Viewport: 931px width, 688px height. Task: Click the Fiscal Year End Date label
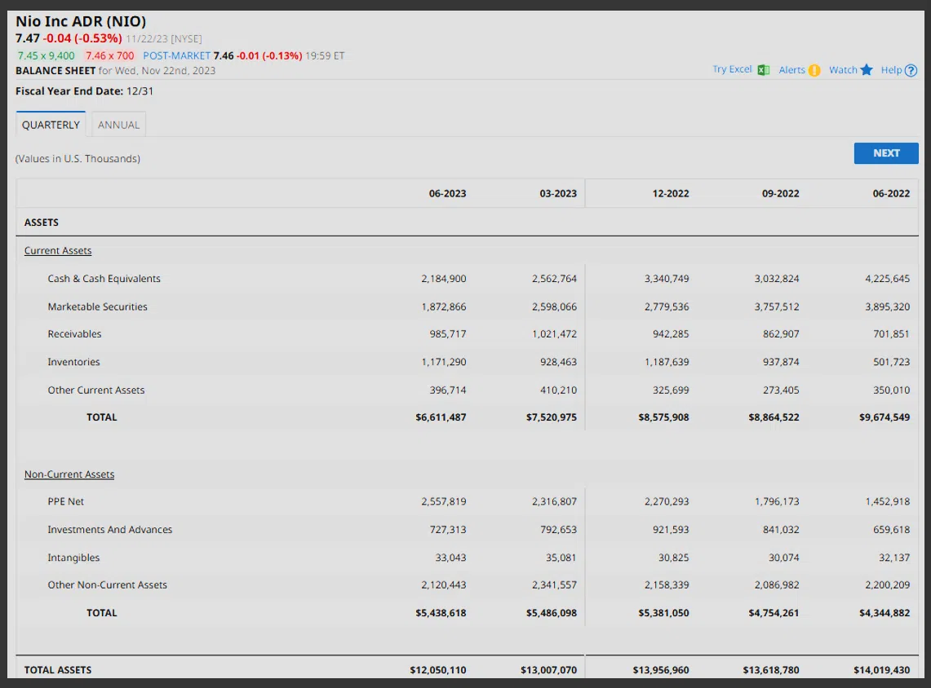pyautogui.click(x=69, y=91)
